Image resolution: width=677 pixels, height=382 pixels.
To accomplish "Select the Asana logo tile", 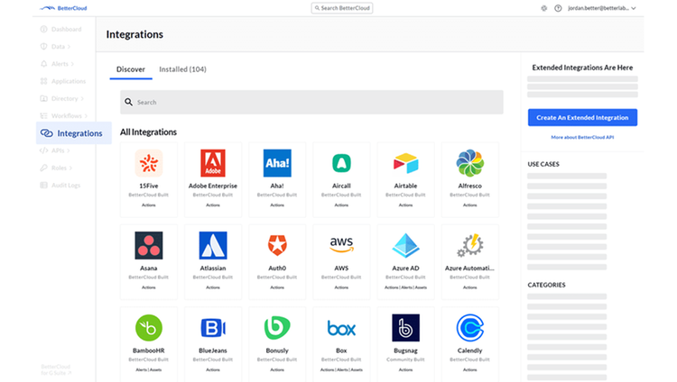I will pos(149,245).
